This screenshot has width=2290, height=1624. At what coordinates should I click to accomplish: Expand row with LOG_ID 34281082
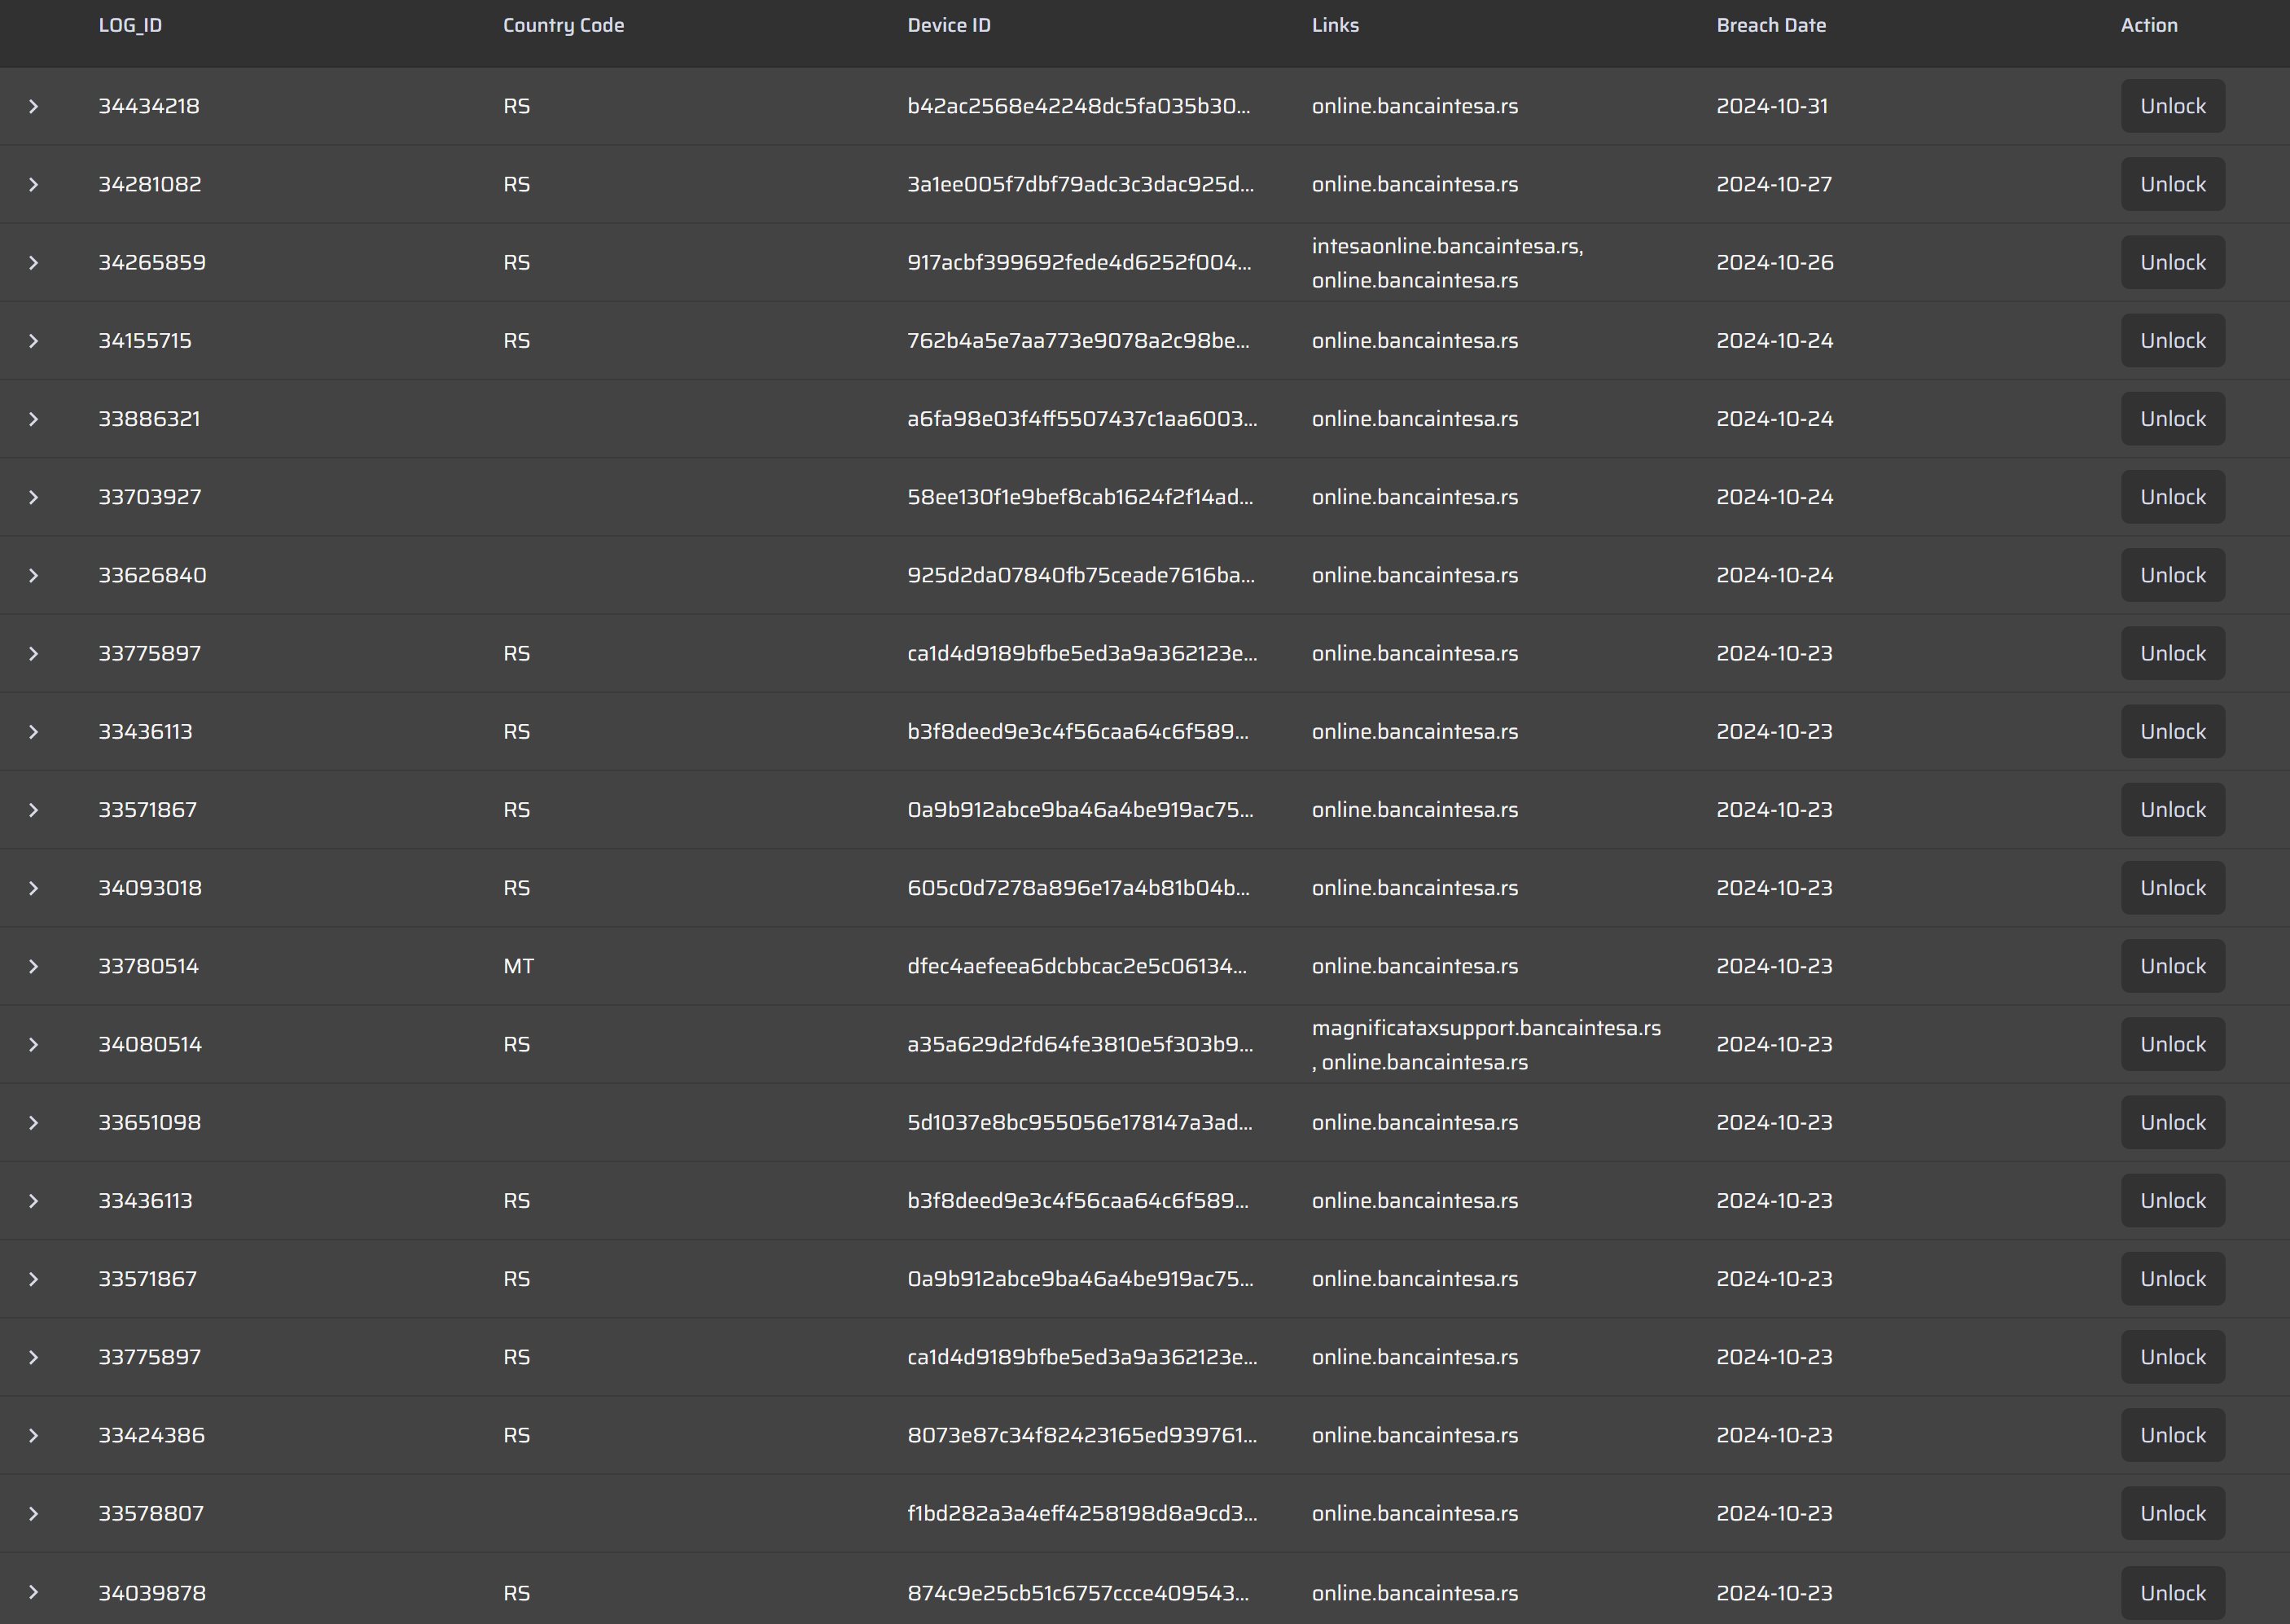click(x=33, y=184)
